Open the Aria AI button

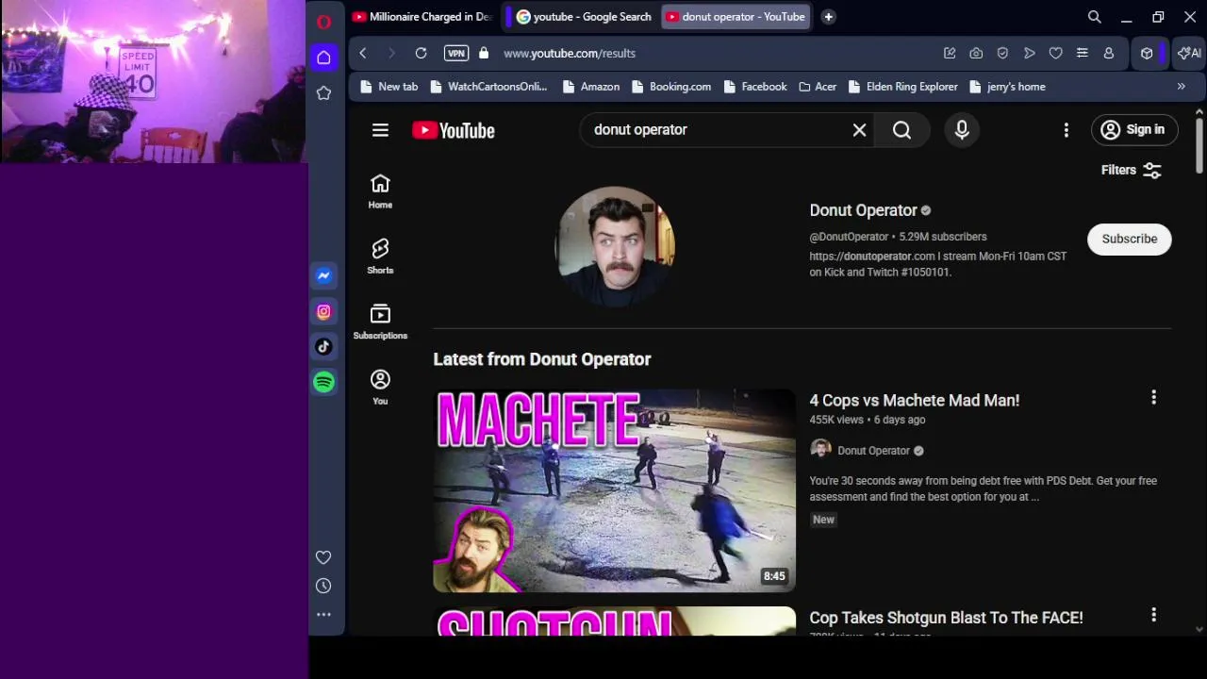coord(1189,54)
